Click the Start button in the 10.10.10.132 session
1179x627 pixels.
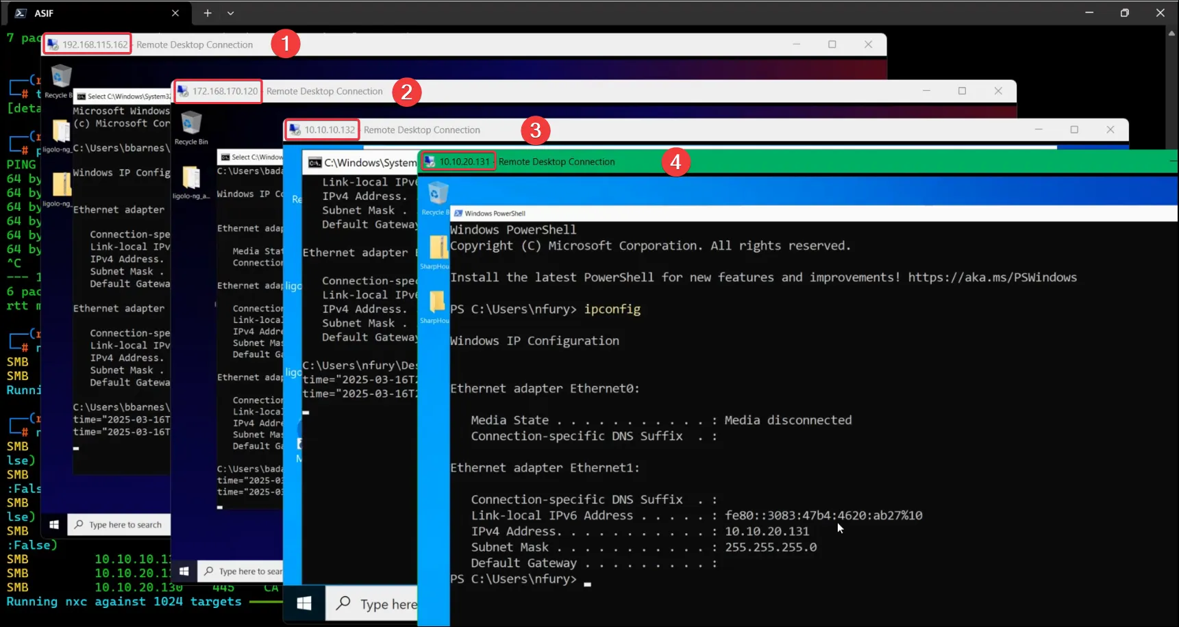tap(304, 603)
